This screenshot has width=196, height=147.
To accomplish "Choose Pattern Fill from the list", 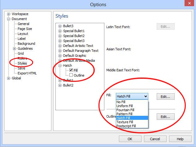I will click(x=132, y=114).
